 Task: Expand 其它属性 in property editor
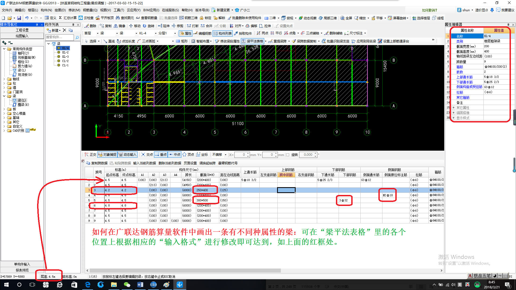coord(453,108)
